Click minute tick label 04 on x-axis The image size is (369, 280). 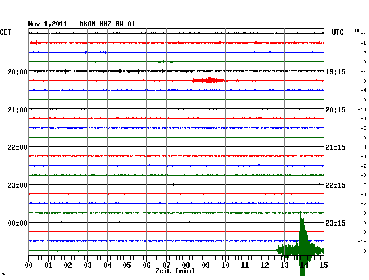tap(107, 265)
